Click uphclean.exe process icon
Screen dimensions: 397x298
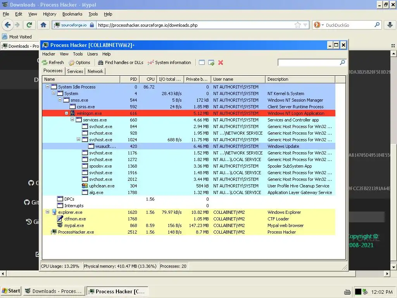85,185
